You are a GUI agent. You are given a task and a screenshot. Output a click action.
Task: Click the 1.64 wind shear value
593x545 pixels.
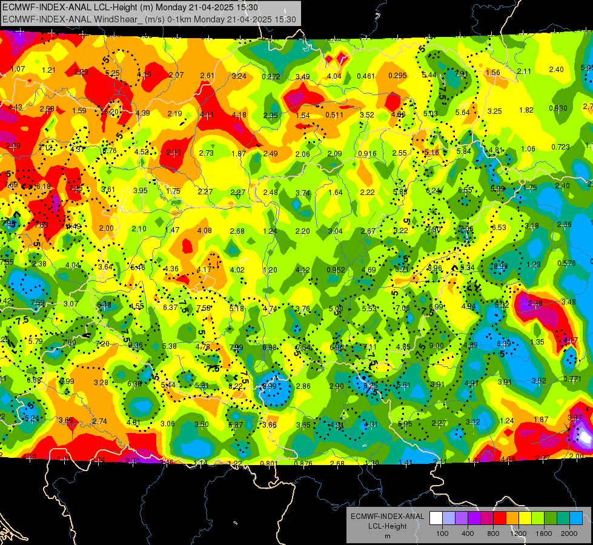pos(336,193)
